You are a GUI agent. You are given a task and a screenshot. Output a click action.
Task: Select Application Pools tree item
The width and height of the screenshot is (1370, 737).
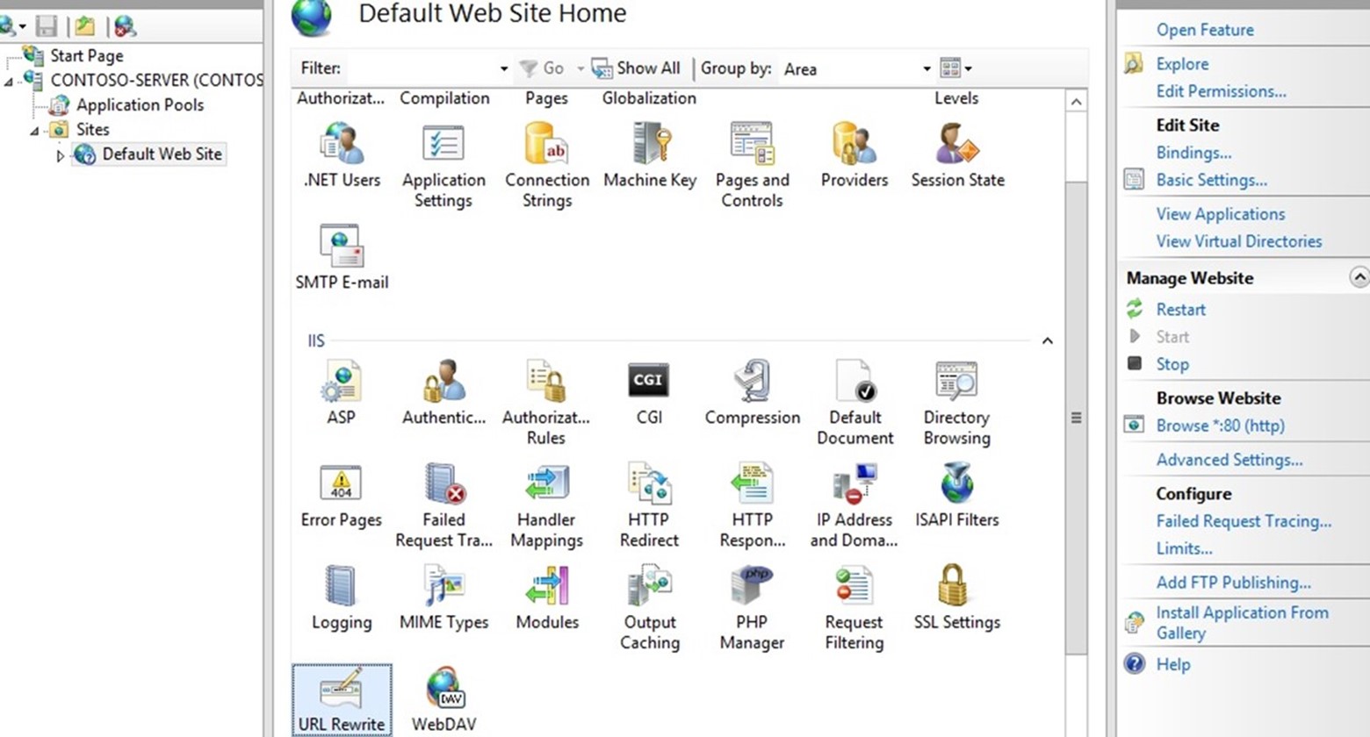[140, 104]
